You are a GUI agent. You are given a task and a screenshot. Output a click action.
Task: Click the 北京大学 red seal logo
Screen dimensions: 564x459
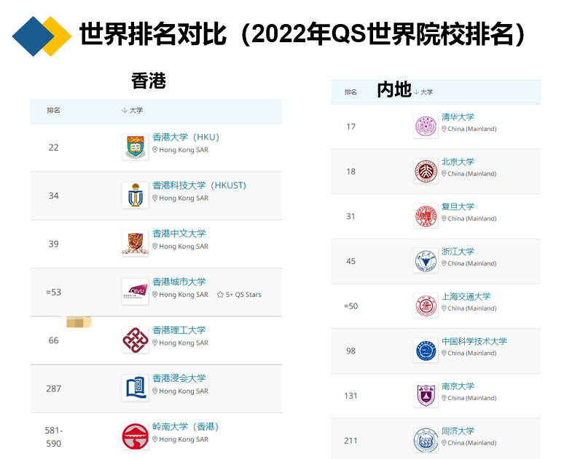[x=426, y=172]
